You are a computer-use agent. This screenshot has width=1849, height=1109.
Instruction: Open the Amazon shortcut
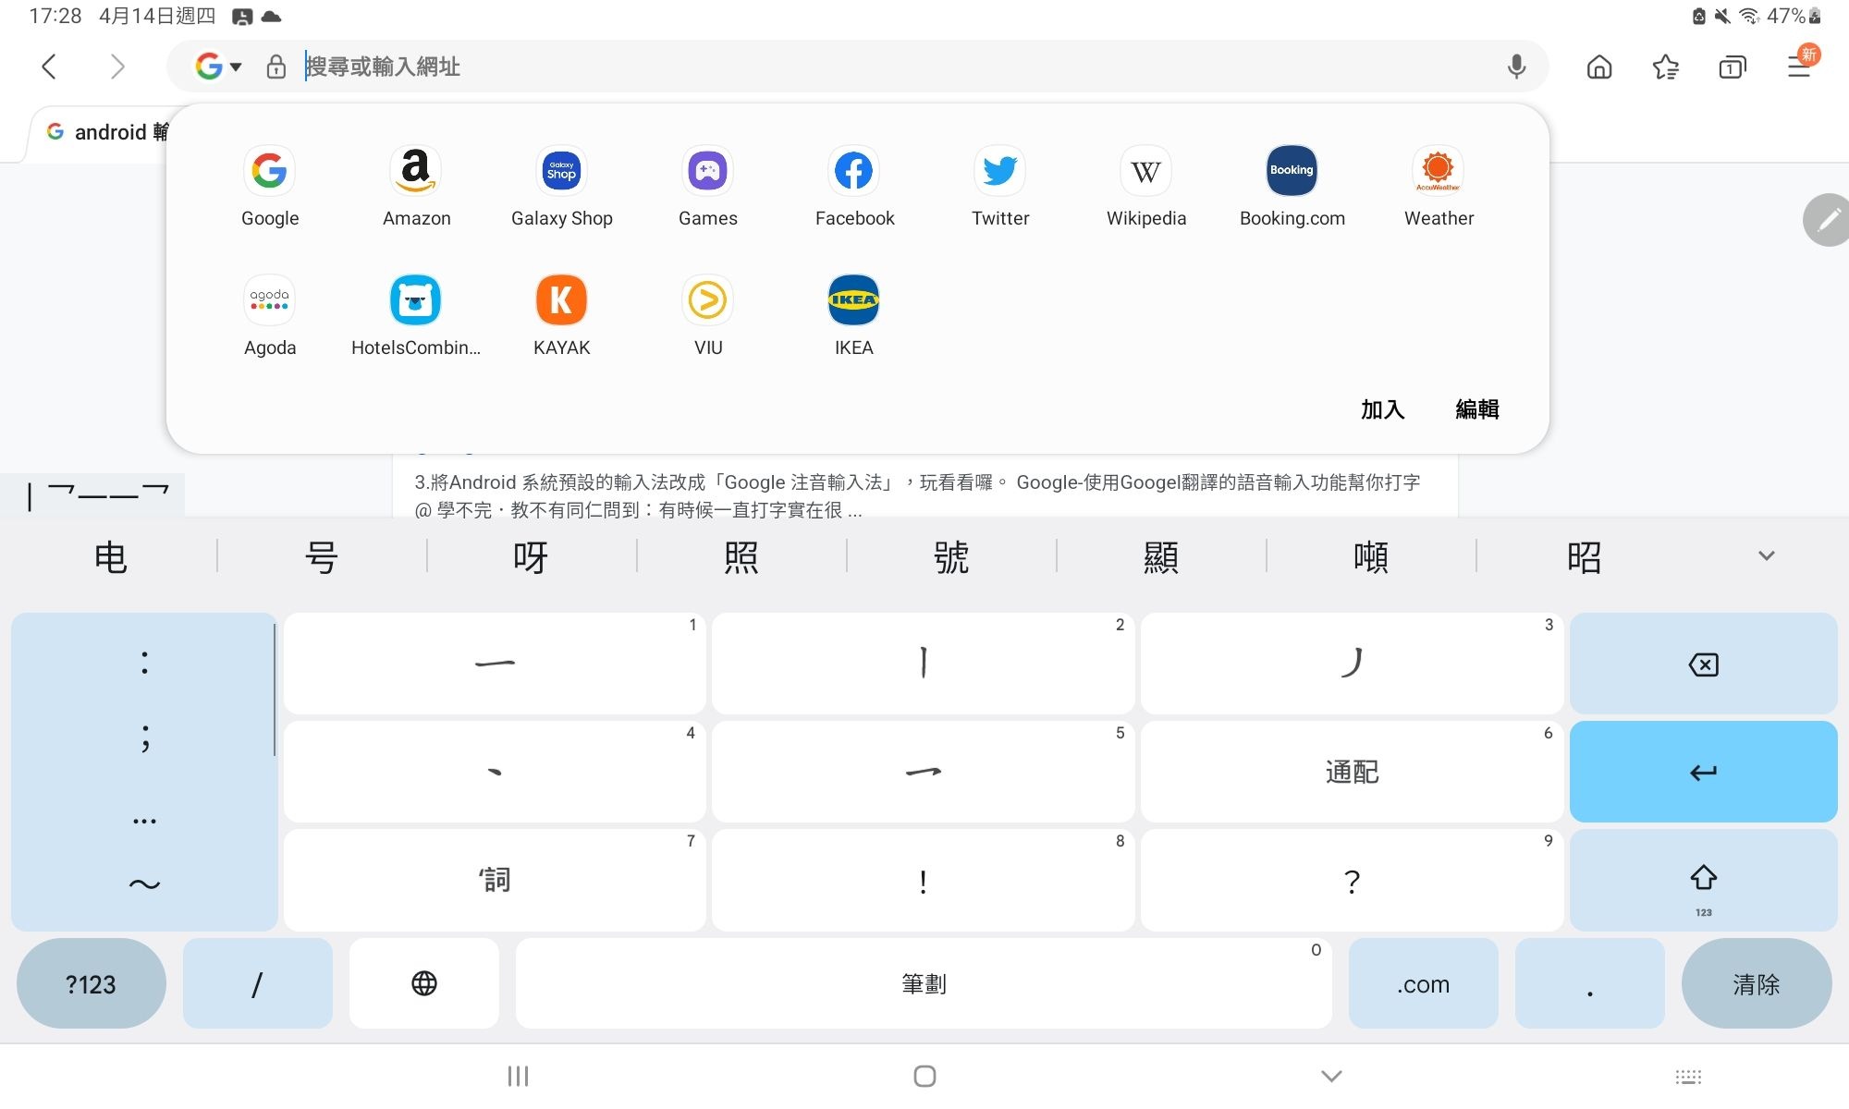(416, 187)
